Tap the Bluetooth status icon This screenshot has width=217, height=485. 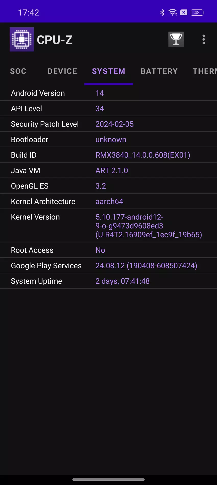tap(162, 12)
